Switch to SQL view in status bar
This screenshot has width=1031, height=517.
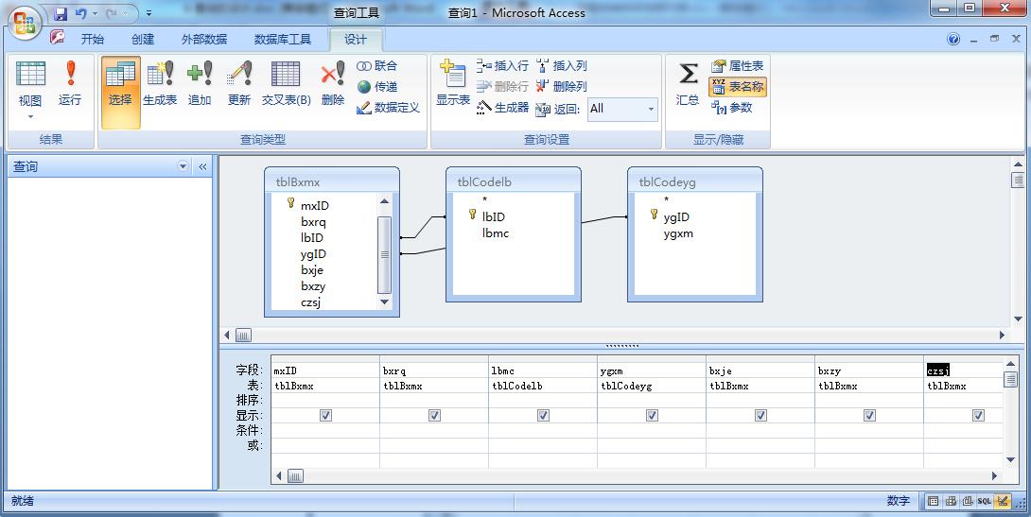[x=985, y=501]
